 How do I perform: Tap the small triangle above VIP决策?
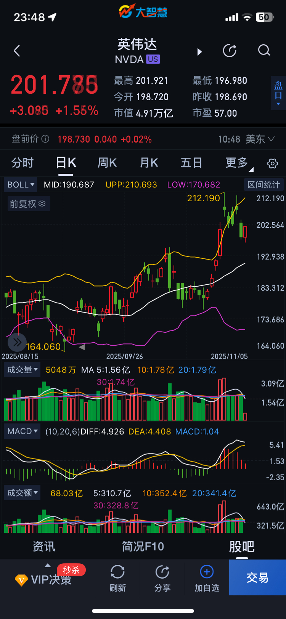[48, 566]
